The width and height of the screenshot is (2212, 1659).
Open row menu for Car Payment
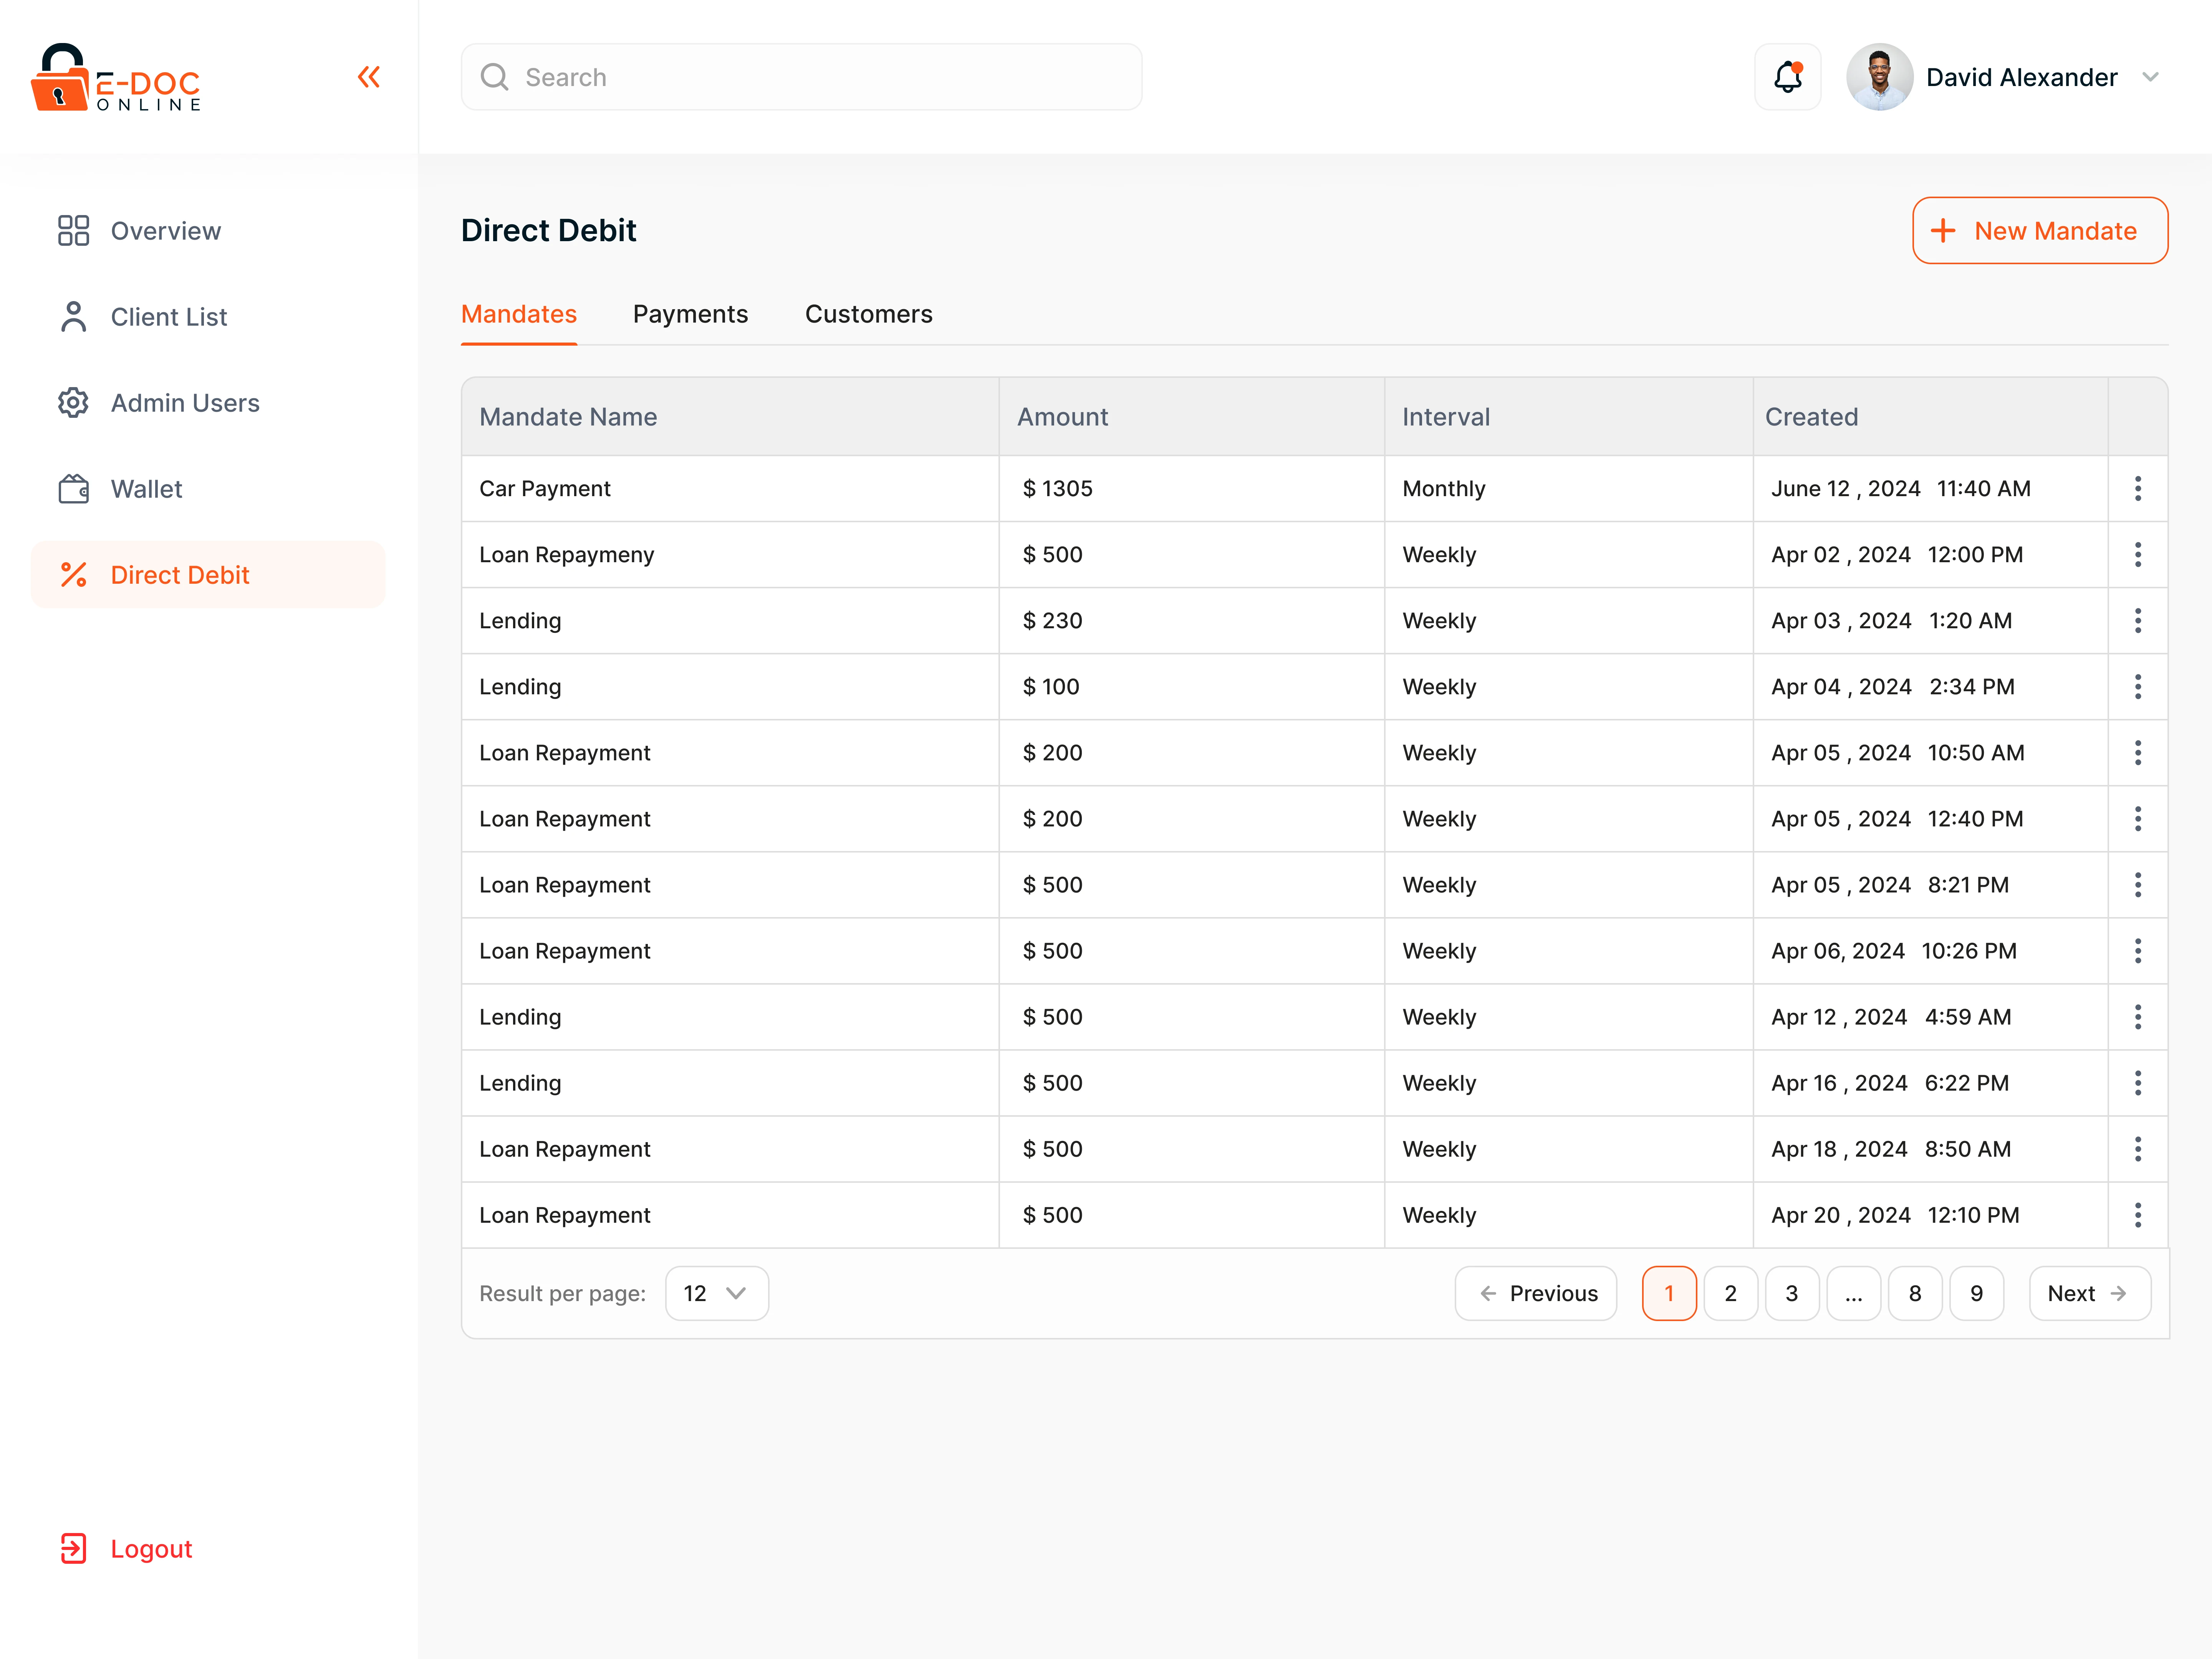coord(2137,488)
